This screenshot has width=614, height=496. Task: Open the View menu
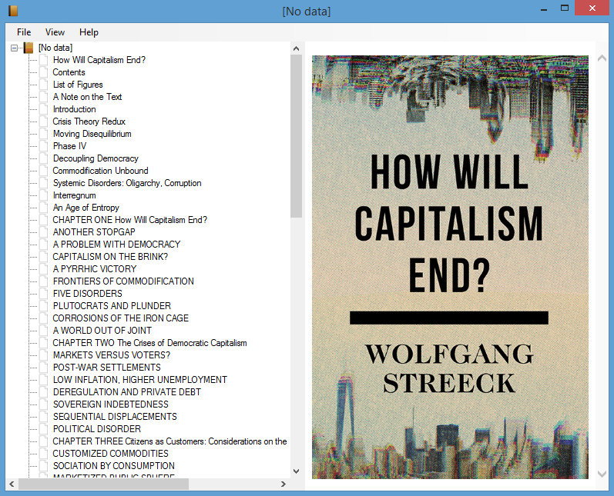[x=55, y=32]
